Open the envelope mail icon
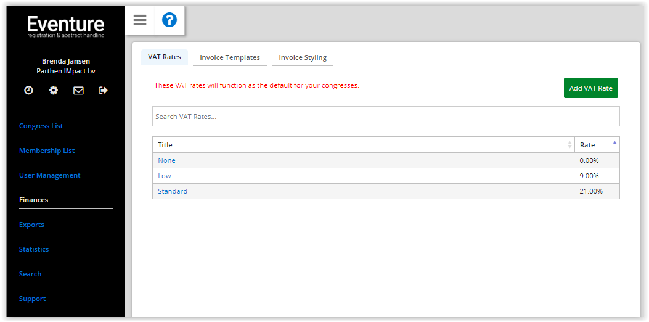This screenshot has height=322, width=649. pos(78,90)
